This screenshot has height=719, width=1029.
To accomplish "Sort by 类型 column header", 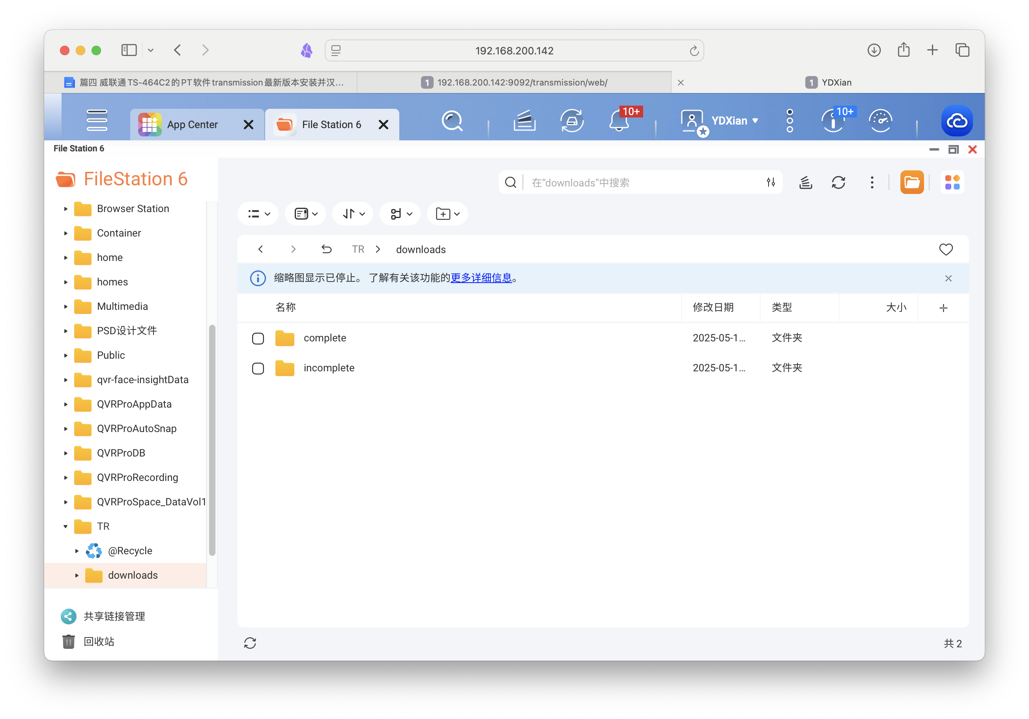I will point(782,307).
